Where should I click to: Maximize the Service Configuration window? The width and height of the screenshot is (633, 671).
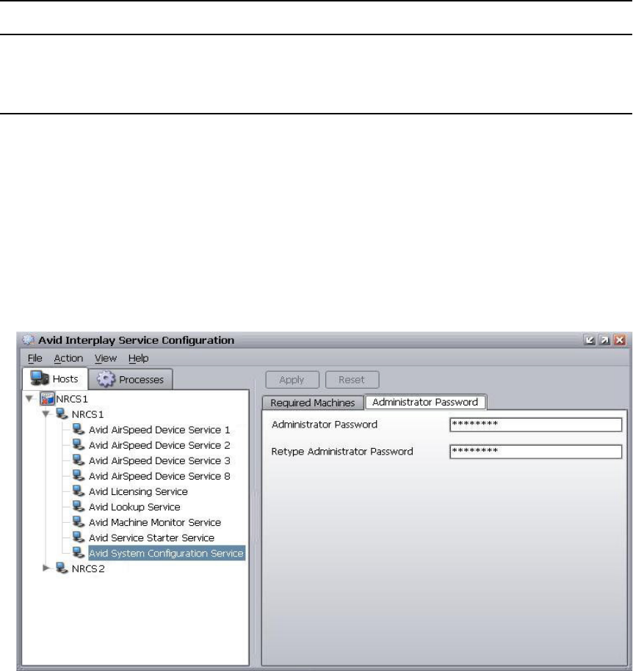pos(604,340)
